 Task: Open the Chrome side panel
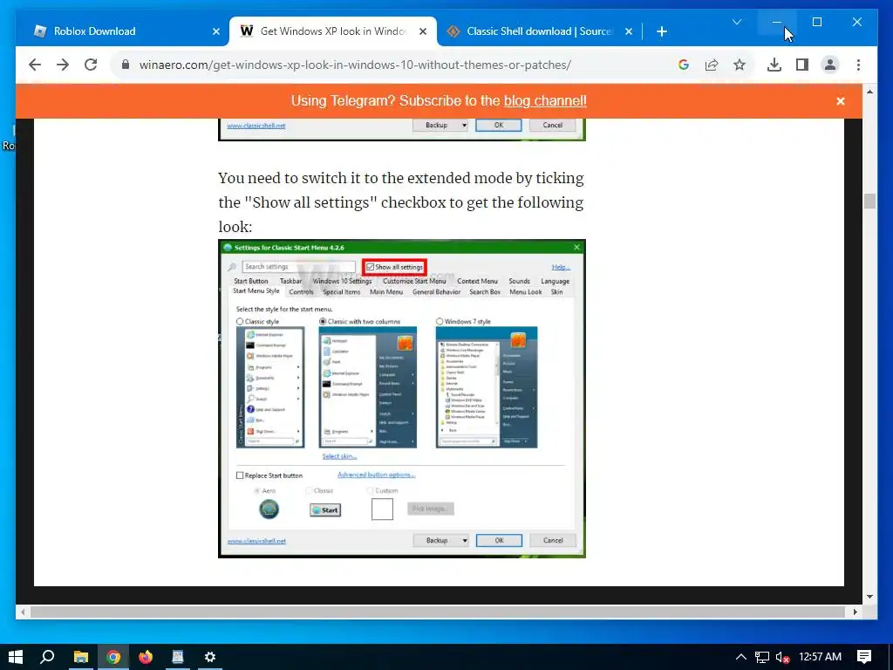click(x=802, y=65)
